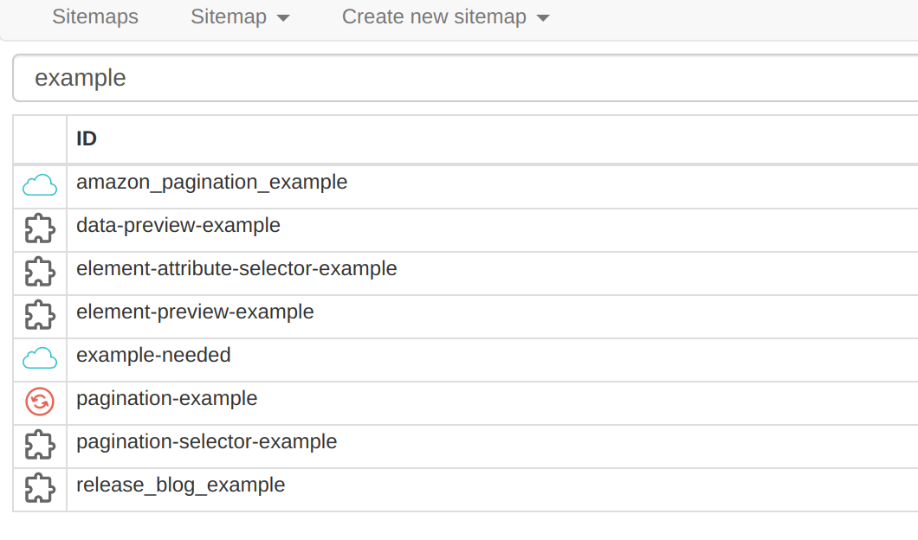Open the amazon_pagination_example sitemap link
The width and height of the screenshot is (918, 540).
point(211,183)
